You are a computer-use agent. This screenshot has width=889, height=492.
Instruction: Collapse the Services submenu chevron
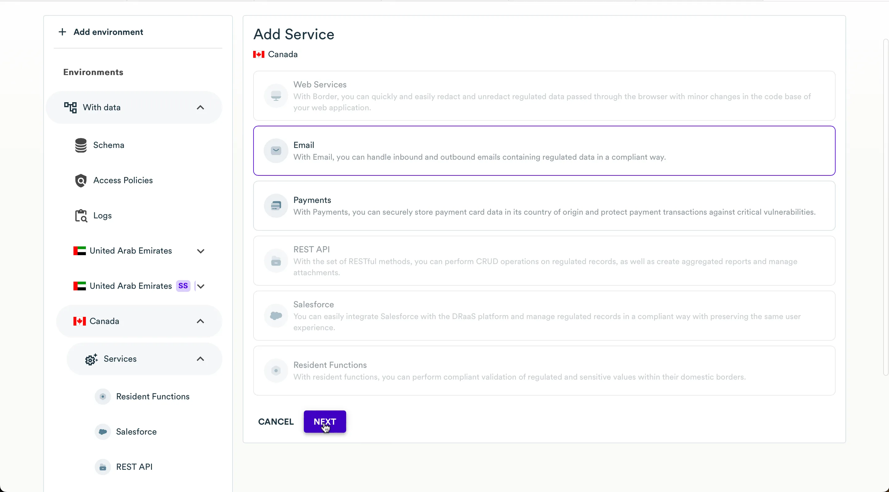click(x=200, y=359)
